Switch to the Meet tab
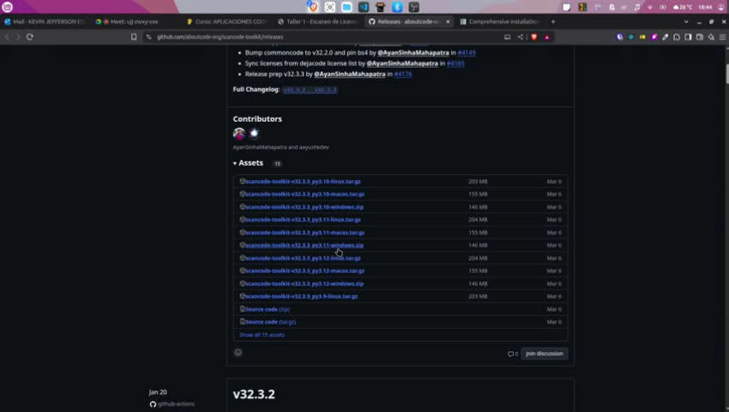729x412 pixels. 134,21
